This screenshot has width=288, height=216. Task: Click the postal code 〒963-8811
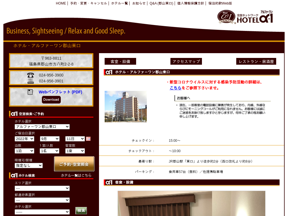pyautogui.click(x=51, y=58)
